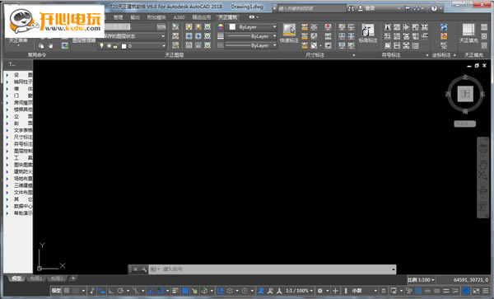Click the 标高标注 elevation mark tool
The image size is (494, 299).
368,34
